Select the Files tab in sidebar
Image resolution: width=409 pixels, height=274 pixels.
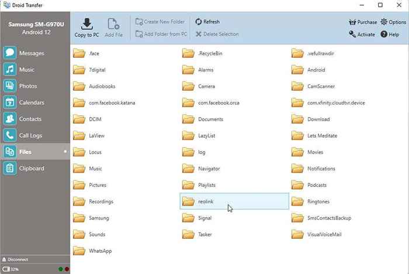click(x=35, y=152)
